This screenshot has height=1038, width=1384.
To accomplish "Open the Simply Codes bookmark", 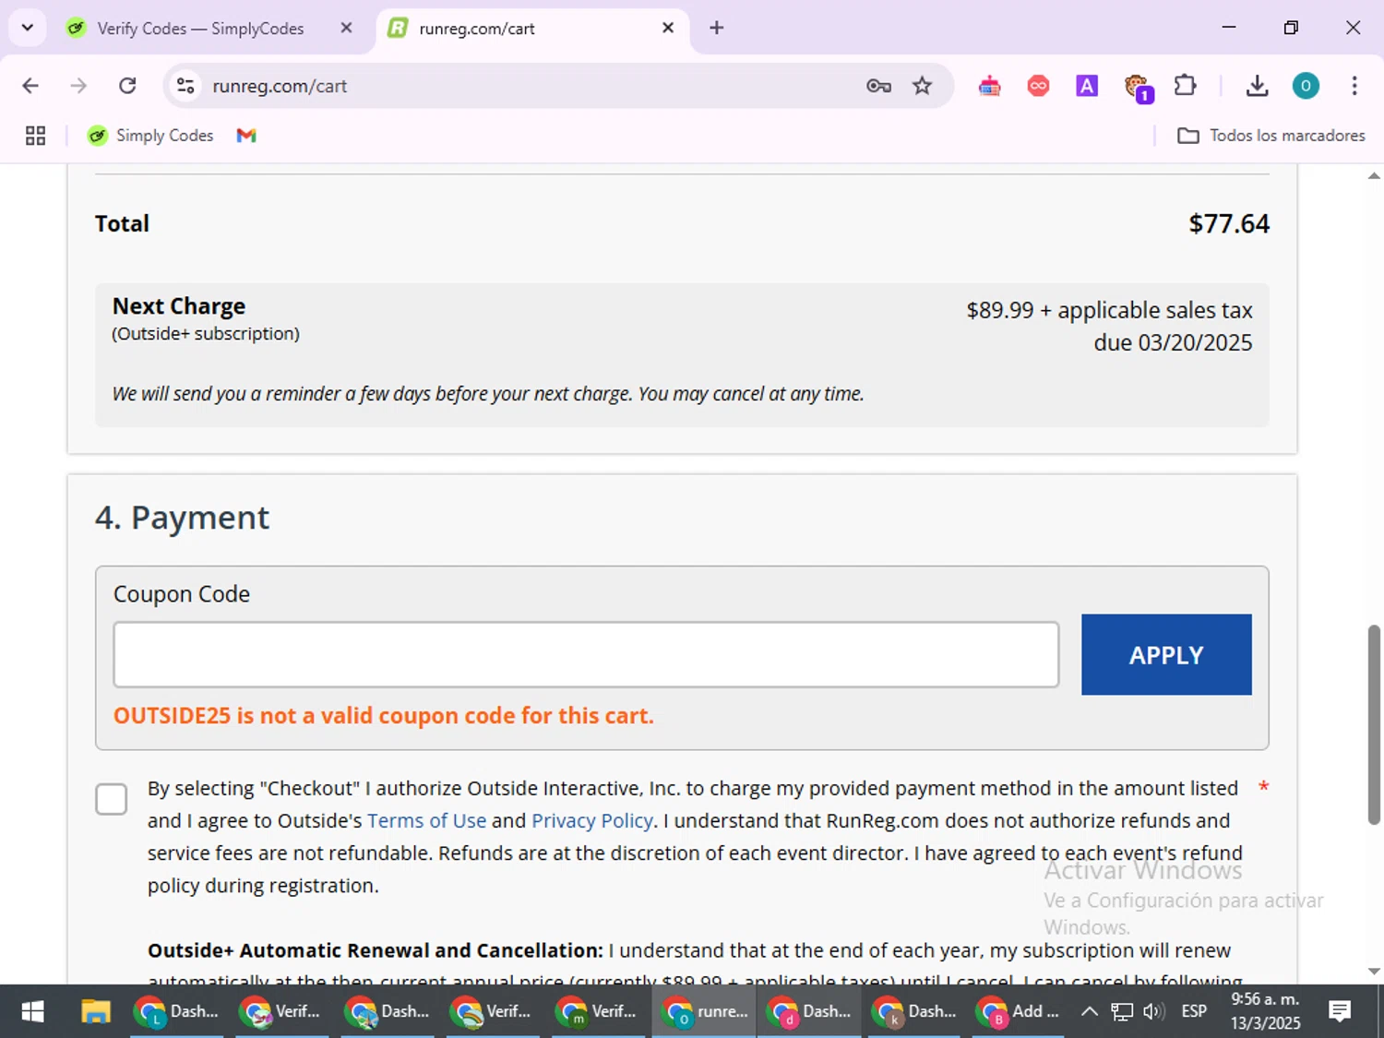I will tap(149, 136).
